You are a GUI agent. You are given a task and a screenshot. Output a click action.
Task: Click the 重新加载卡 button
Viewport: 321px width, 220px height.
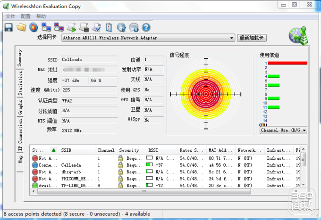(x=252, y=38)
